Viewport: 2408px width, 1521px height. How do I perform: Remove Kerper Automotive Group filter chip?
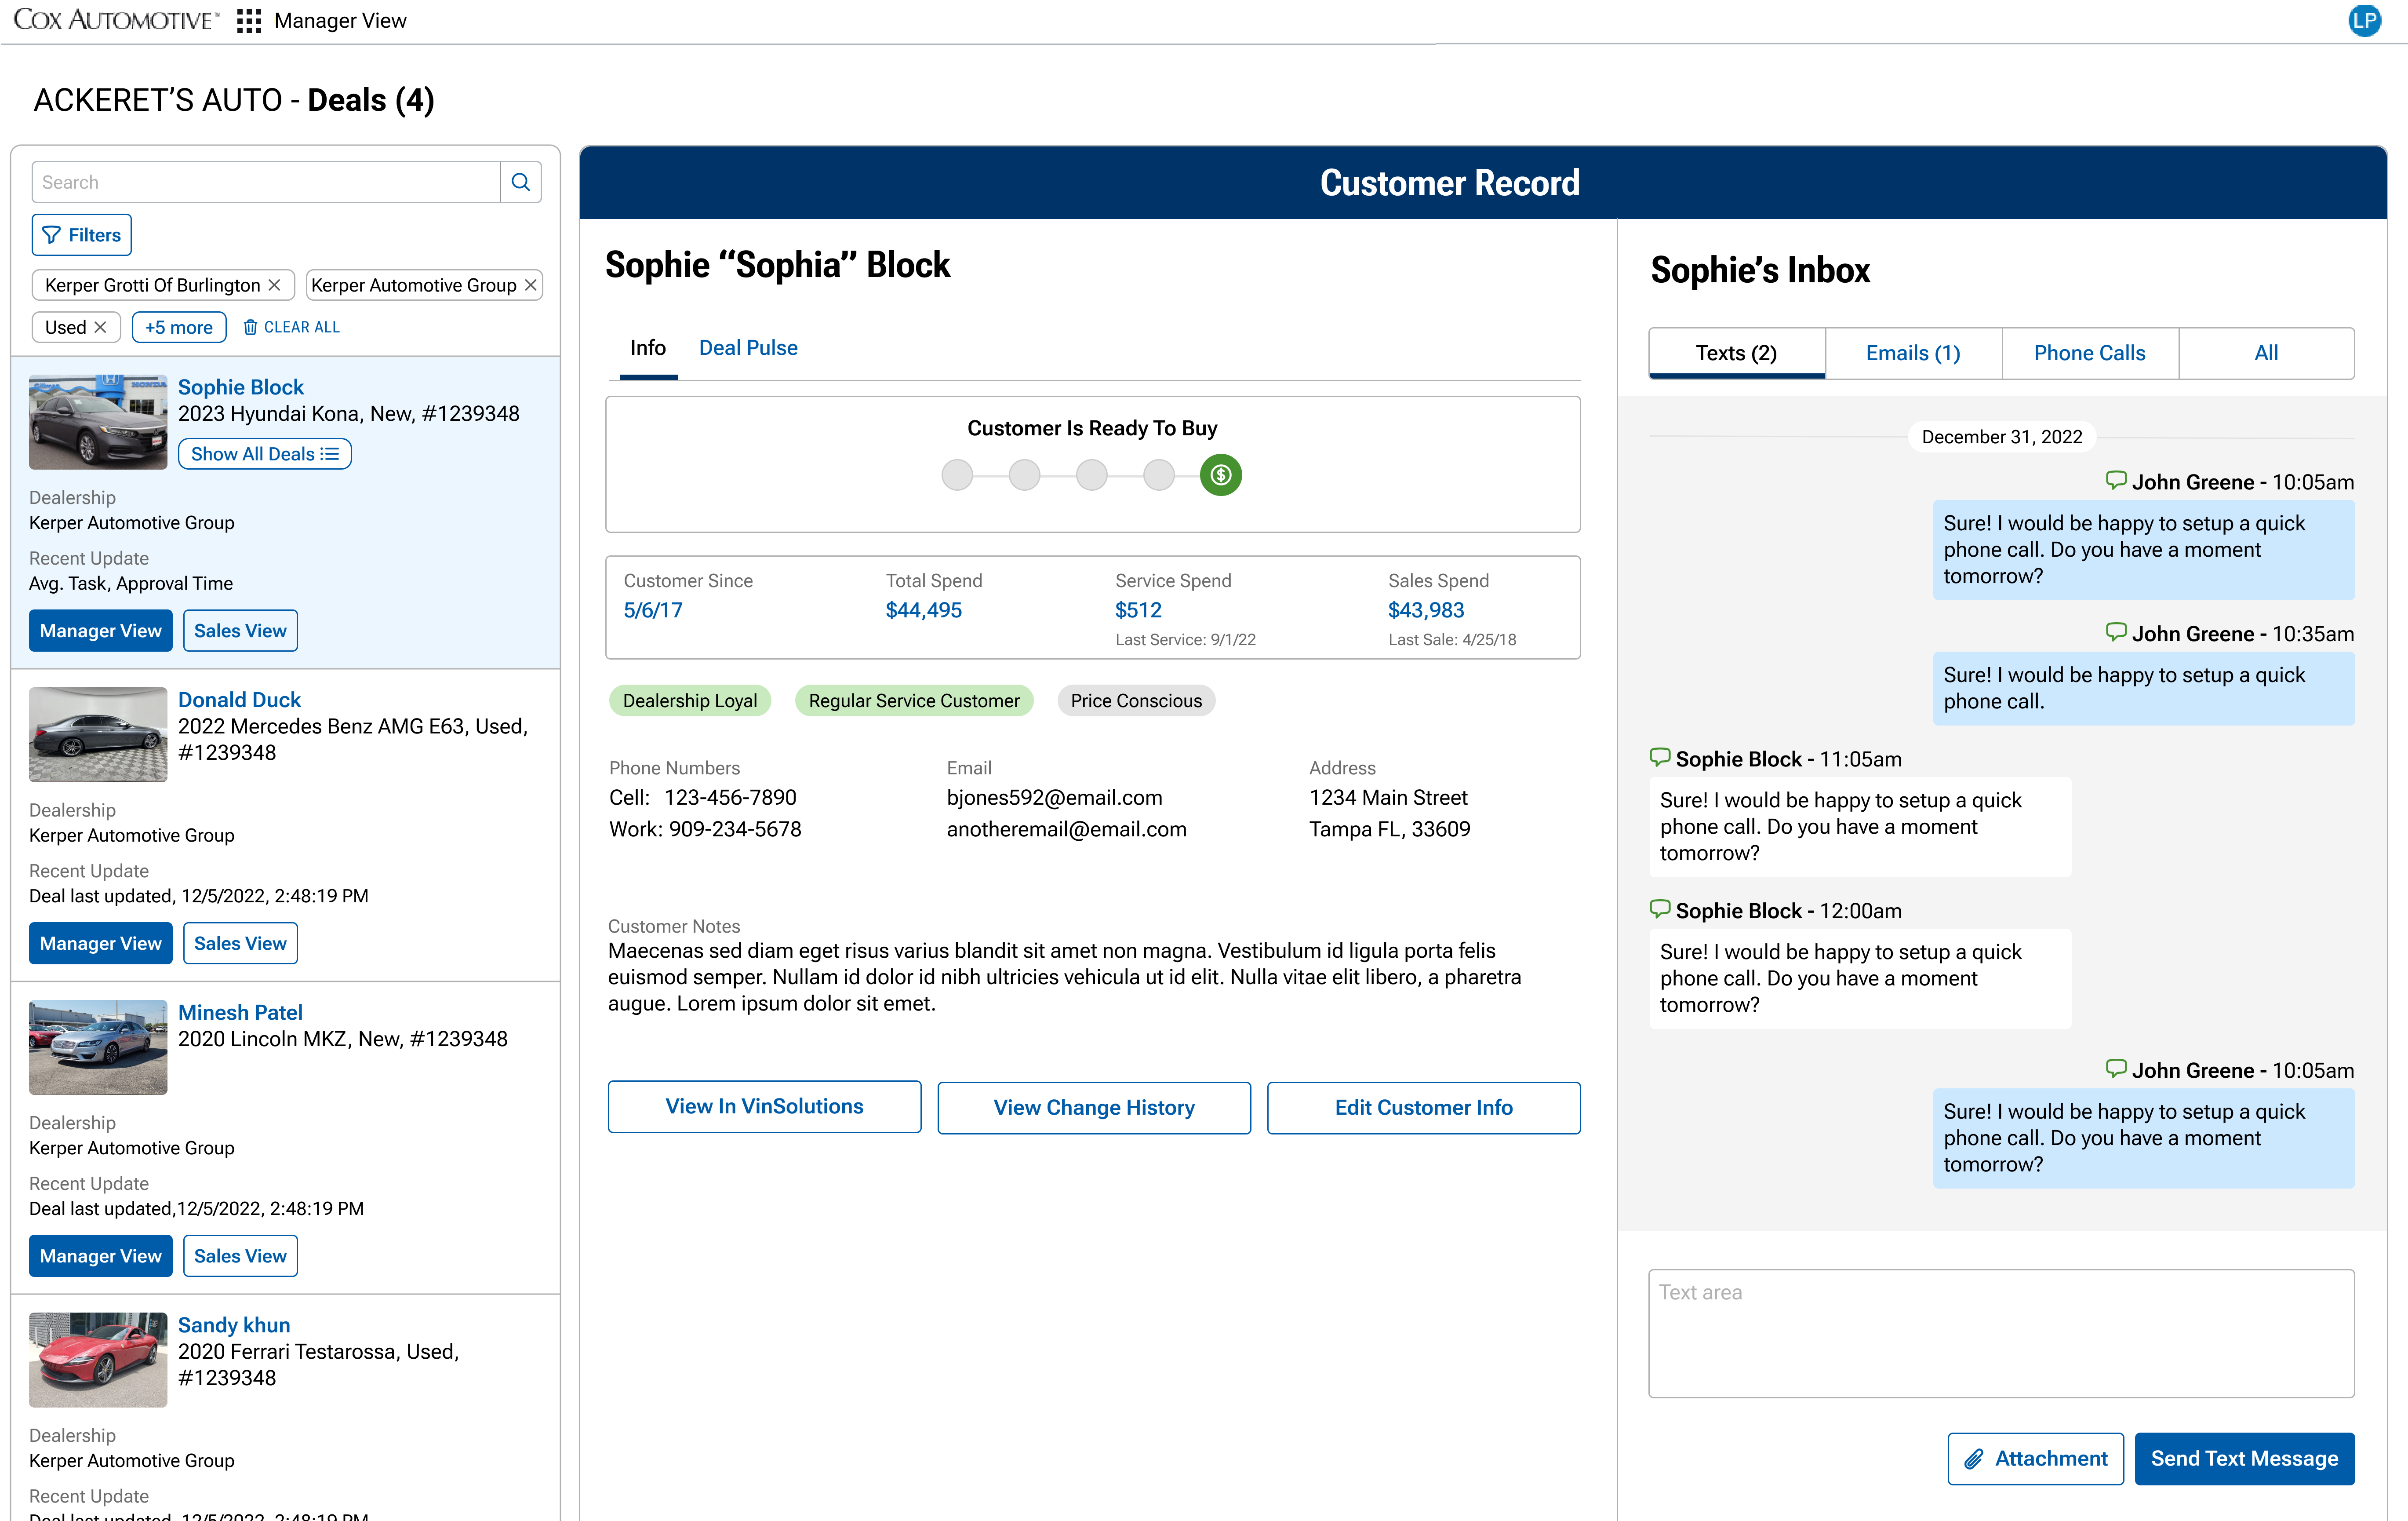[531, 285]
